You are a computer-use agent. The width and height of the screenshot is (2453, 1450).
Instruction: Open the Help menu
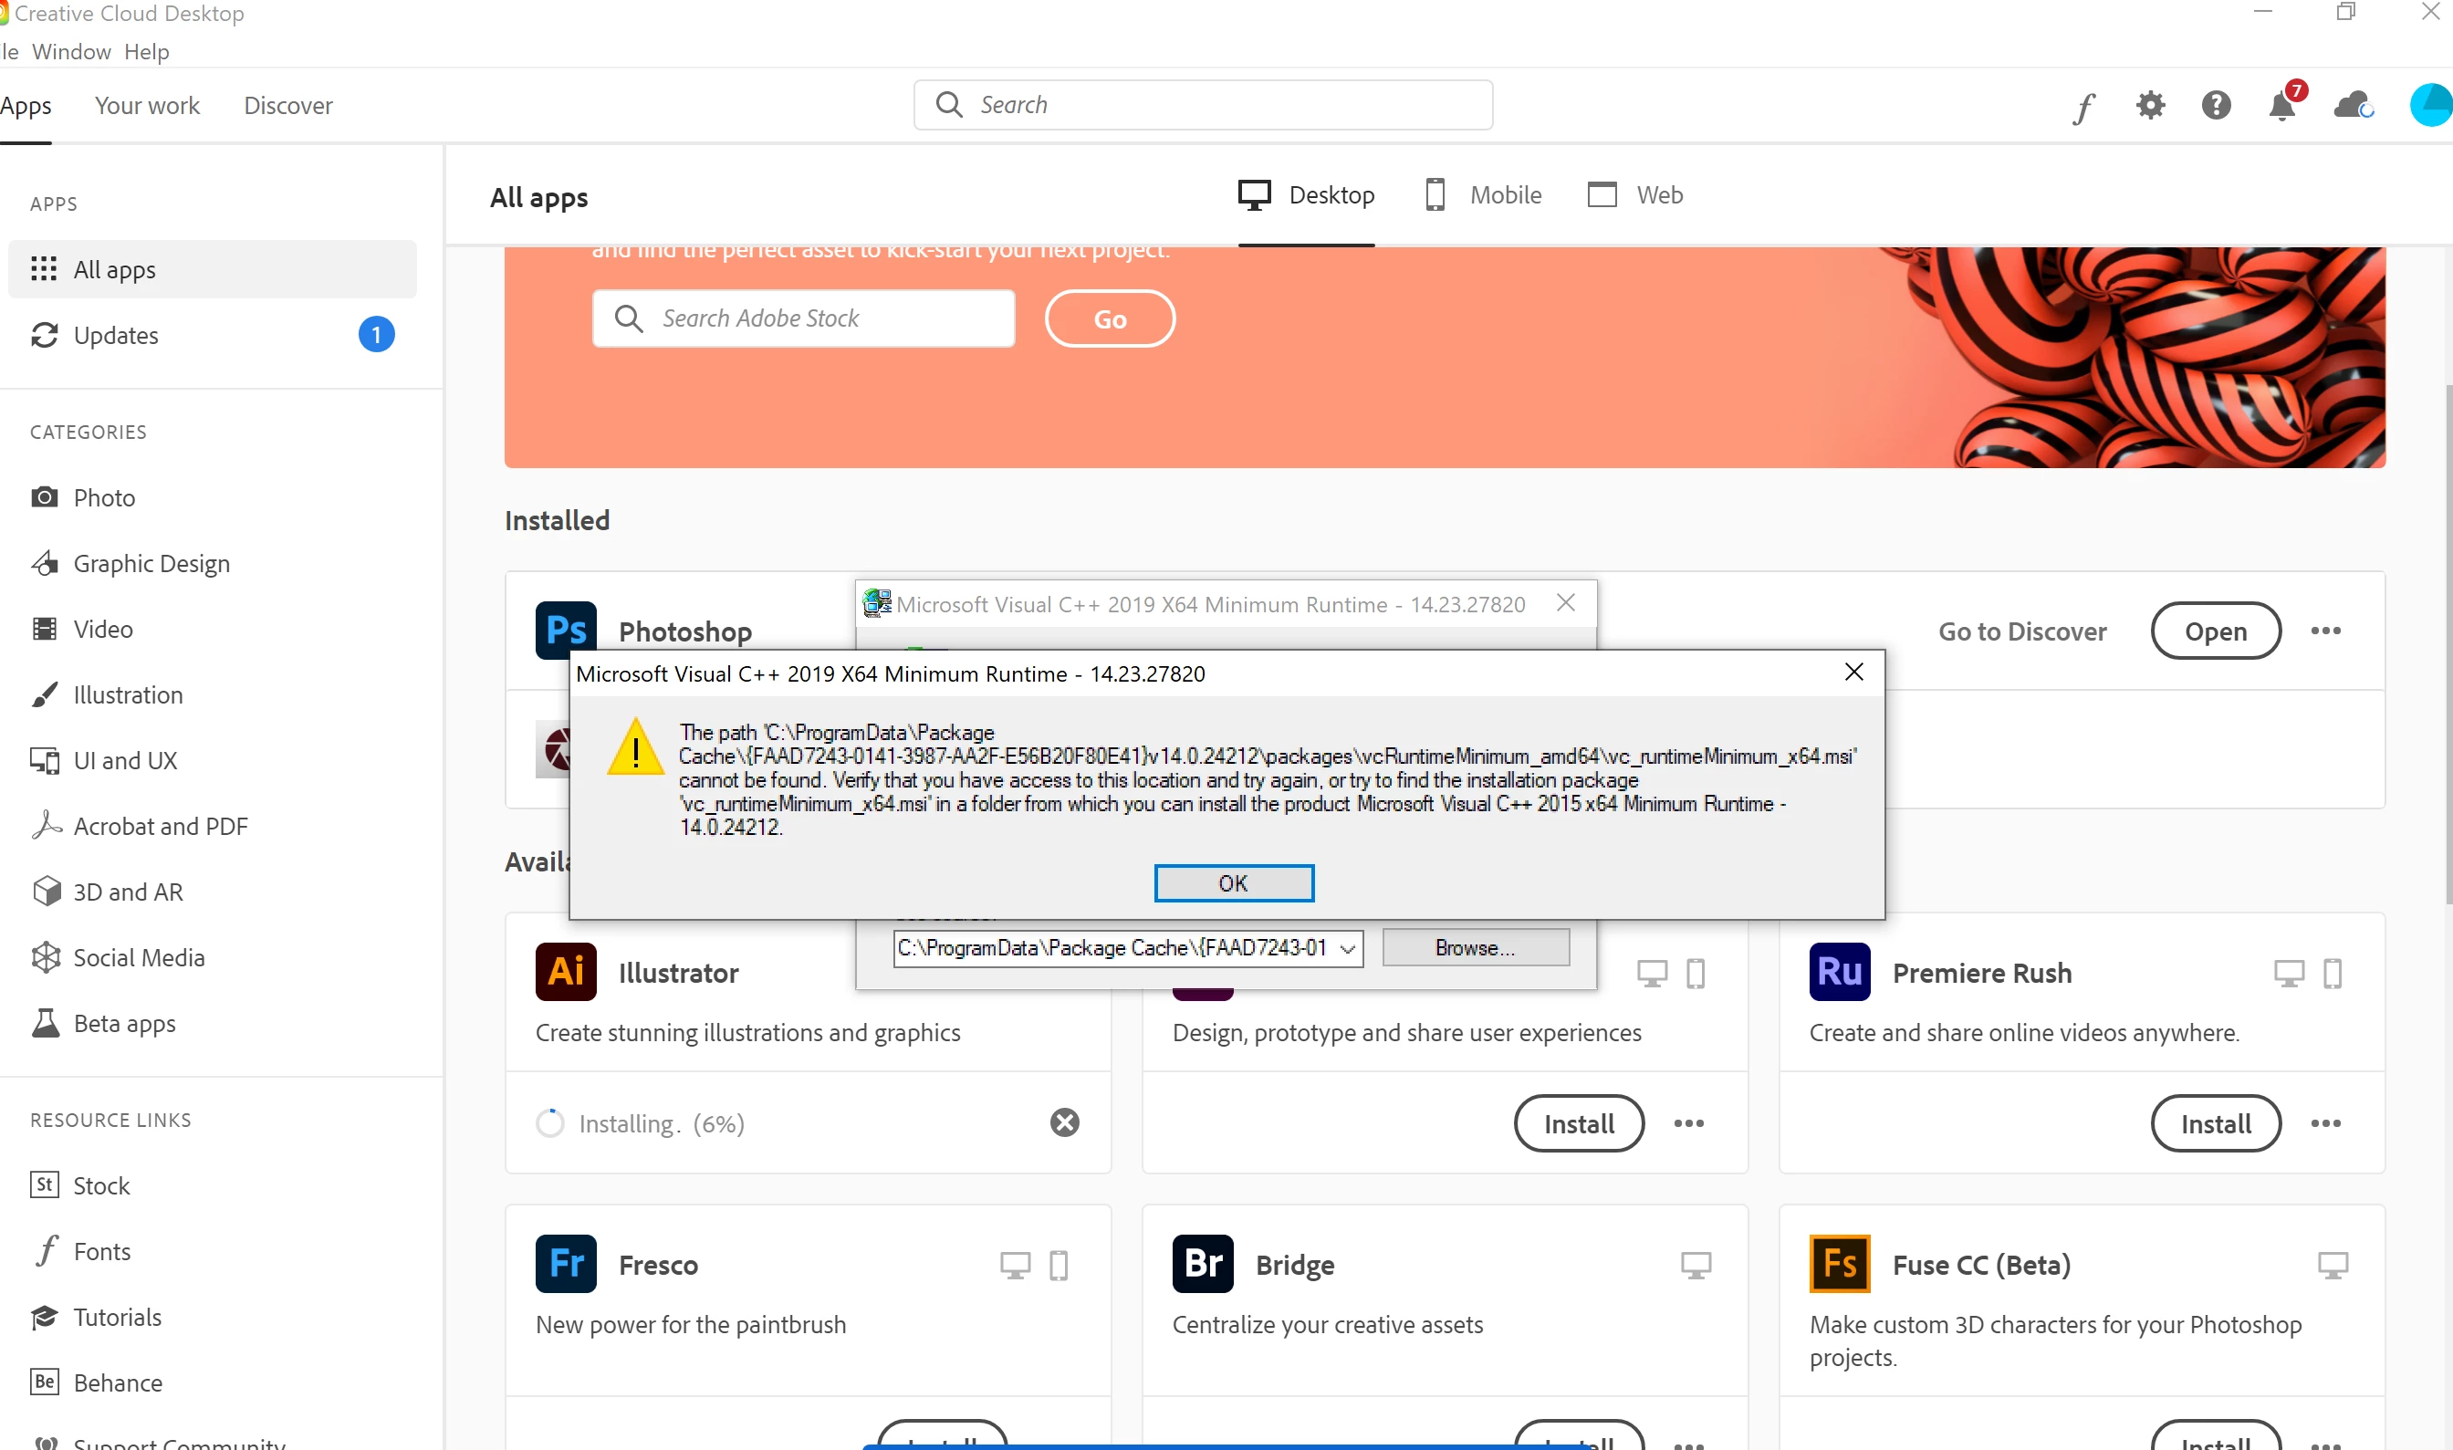[147, 52]
